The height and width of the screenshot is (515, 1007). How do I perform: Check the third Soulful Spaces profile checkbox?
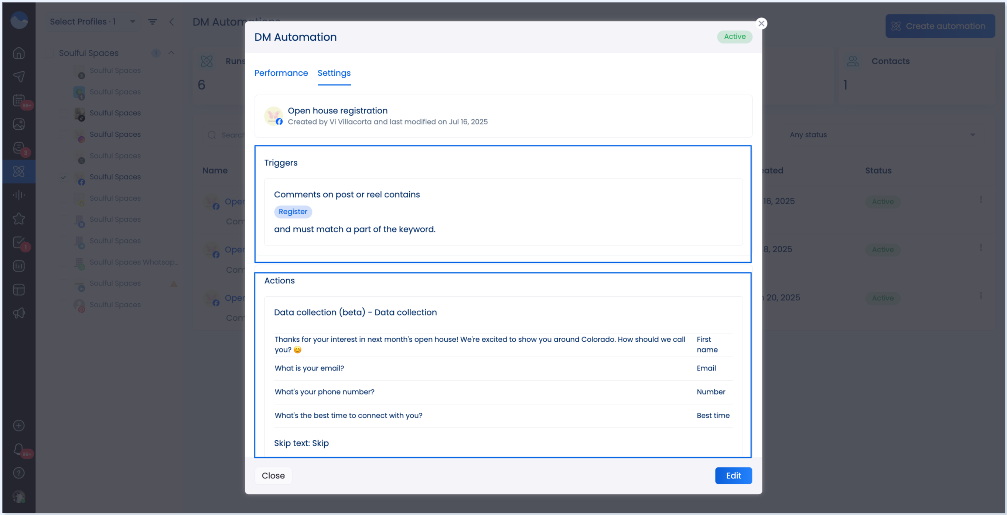[x=63, y=113]
